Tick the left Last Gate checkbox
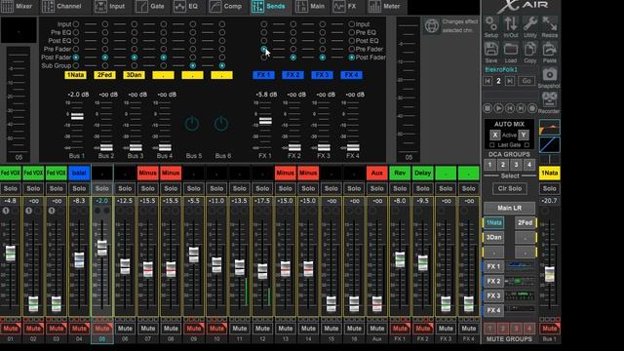 491,145
